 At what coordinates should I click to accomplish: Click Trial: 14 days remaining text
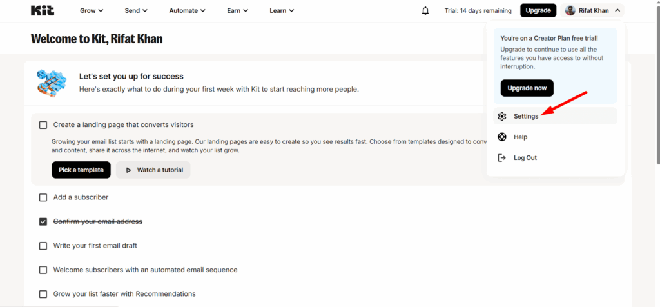tap(478, 10)
